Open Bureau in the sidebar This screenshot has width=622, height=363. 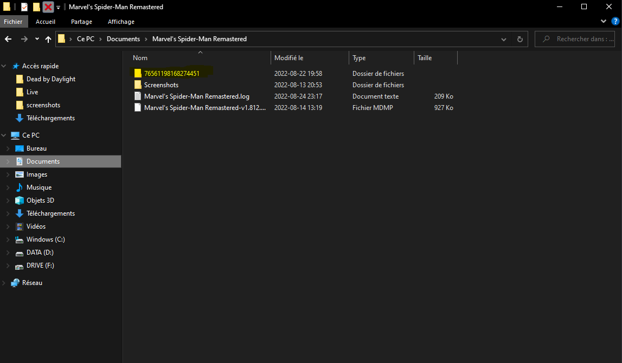click(36, 148)
